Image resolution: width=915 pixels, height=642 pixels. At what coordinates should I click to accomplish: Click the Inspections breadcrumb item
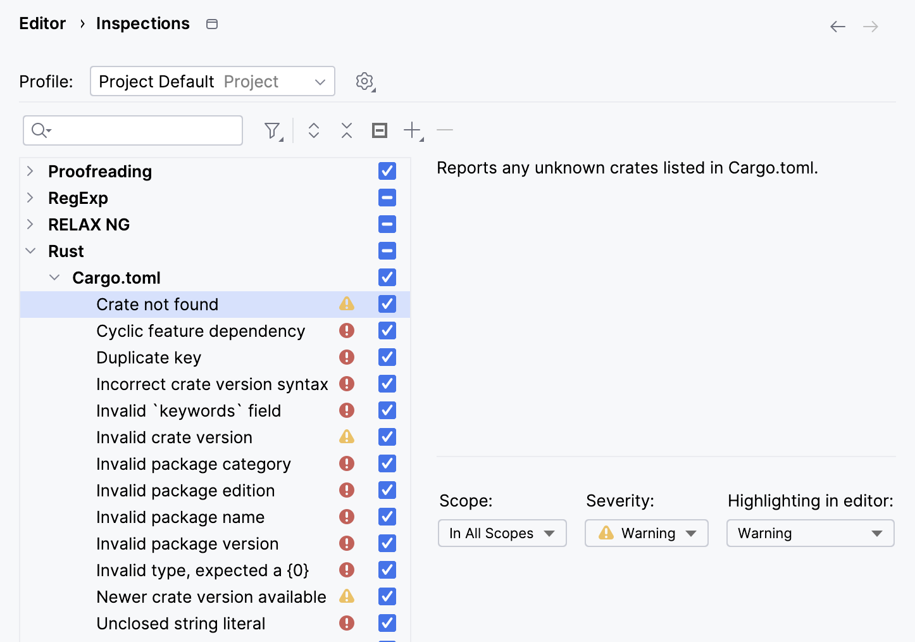coord(142,23)
